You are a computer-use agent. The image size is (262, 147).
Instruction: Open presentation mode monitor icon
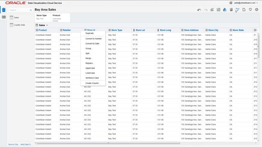pyautogui.click(x=250, y=10)
